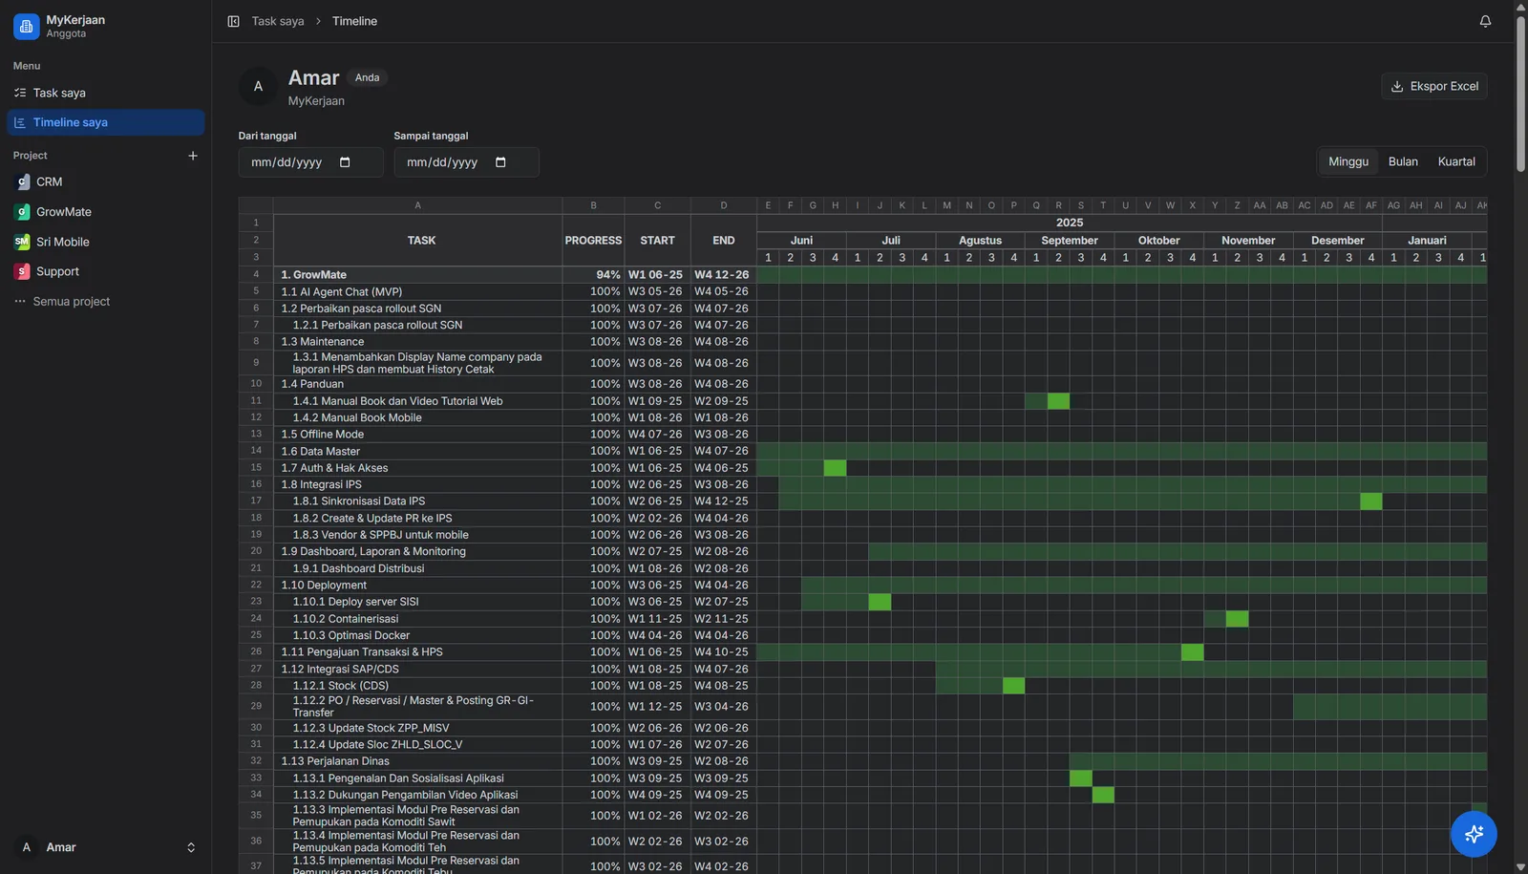The image size is (1528, 874).
Task: Select the bright green bar for 1.11 Pengajuan Transaksi
Action: click(1192, 652)
